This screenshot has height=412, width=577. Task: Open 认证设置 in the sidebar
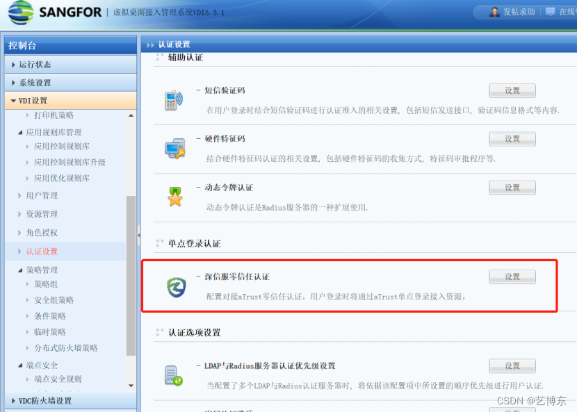tap(42, 252)
